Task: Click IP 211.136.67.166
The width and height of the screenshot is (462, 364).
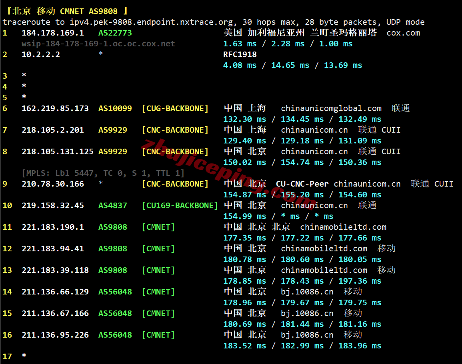Action: [55, 313]
